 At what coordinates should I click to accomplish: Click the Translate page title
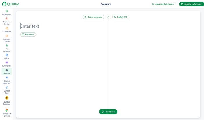point(106,4)
